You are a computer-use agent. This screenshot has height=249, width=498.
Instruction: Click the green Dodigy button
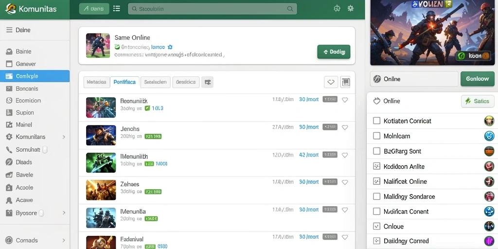pos(334,52)
